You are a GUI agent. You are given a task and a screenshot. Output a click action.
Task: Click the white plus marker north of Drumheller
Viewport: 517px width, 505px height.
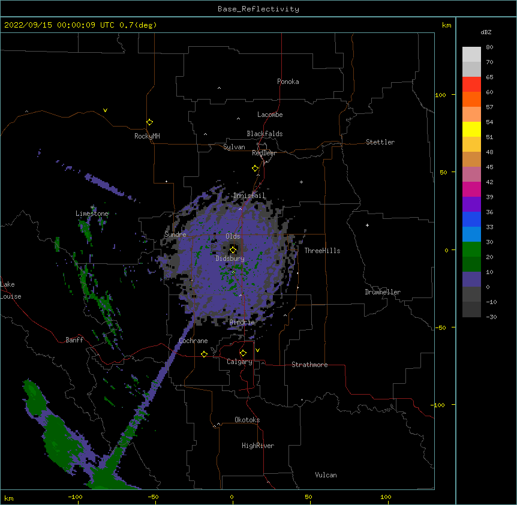click(x=367, y=225)
